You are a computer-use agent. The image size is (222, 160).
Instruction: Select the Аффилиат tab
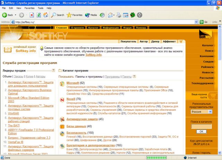[x=169, y=41]
